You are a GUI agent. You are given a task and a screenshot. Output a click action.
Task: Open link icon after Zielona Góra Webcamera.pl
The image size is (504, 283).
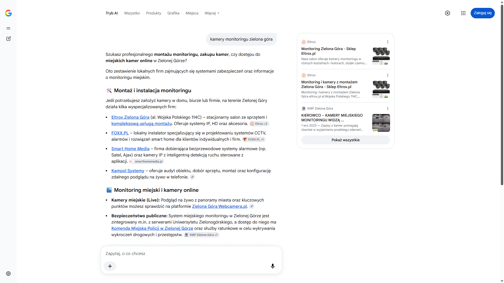coord(252,206)
